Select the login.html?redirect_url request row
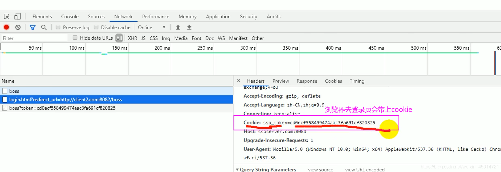501x172 pixels. tap(116, 99)
